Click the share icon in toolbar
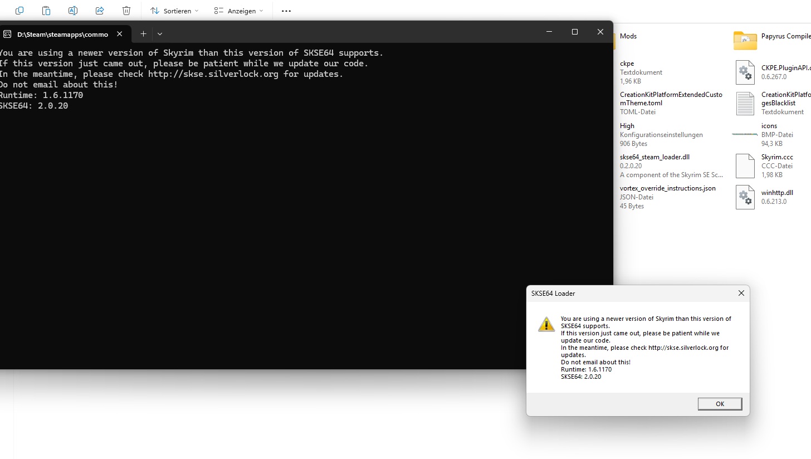 [x=100, y=11]
